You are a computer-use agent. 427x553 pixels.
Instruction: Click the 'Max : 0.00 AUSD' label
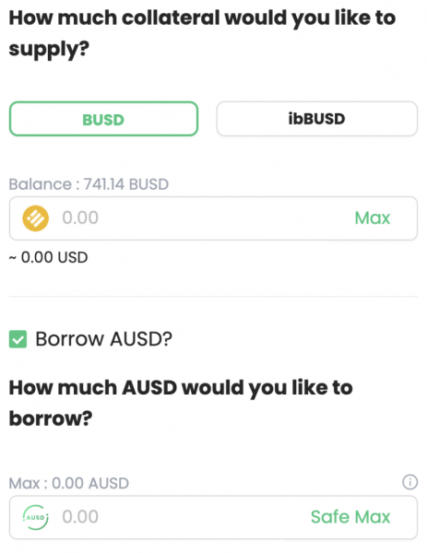[x=69, y=483]
